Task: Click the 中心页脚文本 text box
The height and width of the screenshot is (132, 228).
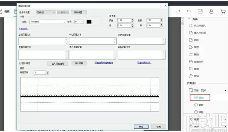Action: (x=93, y=55)
